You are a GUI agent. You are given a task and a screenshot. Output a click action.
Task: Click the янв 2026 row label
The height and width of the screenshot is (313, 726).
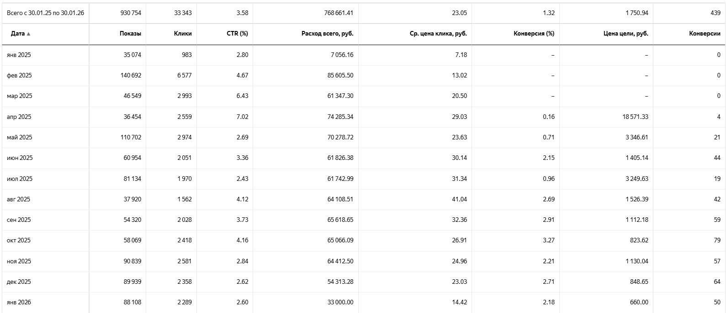pyautogui.click(x=19, y=303)
